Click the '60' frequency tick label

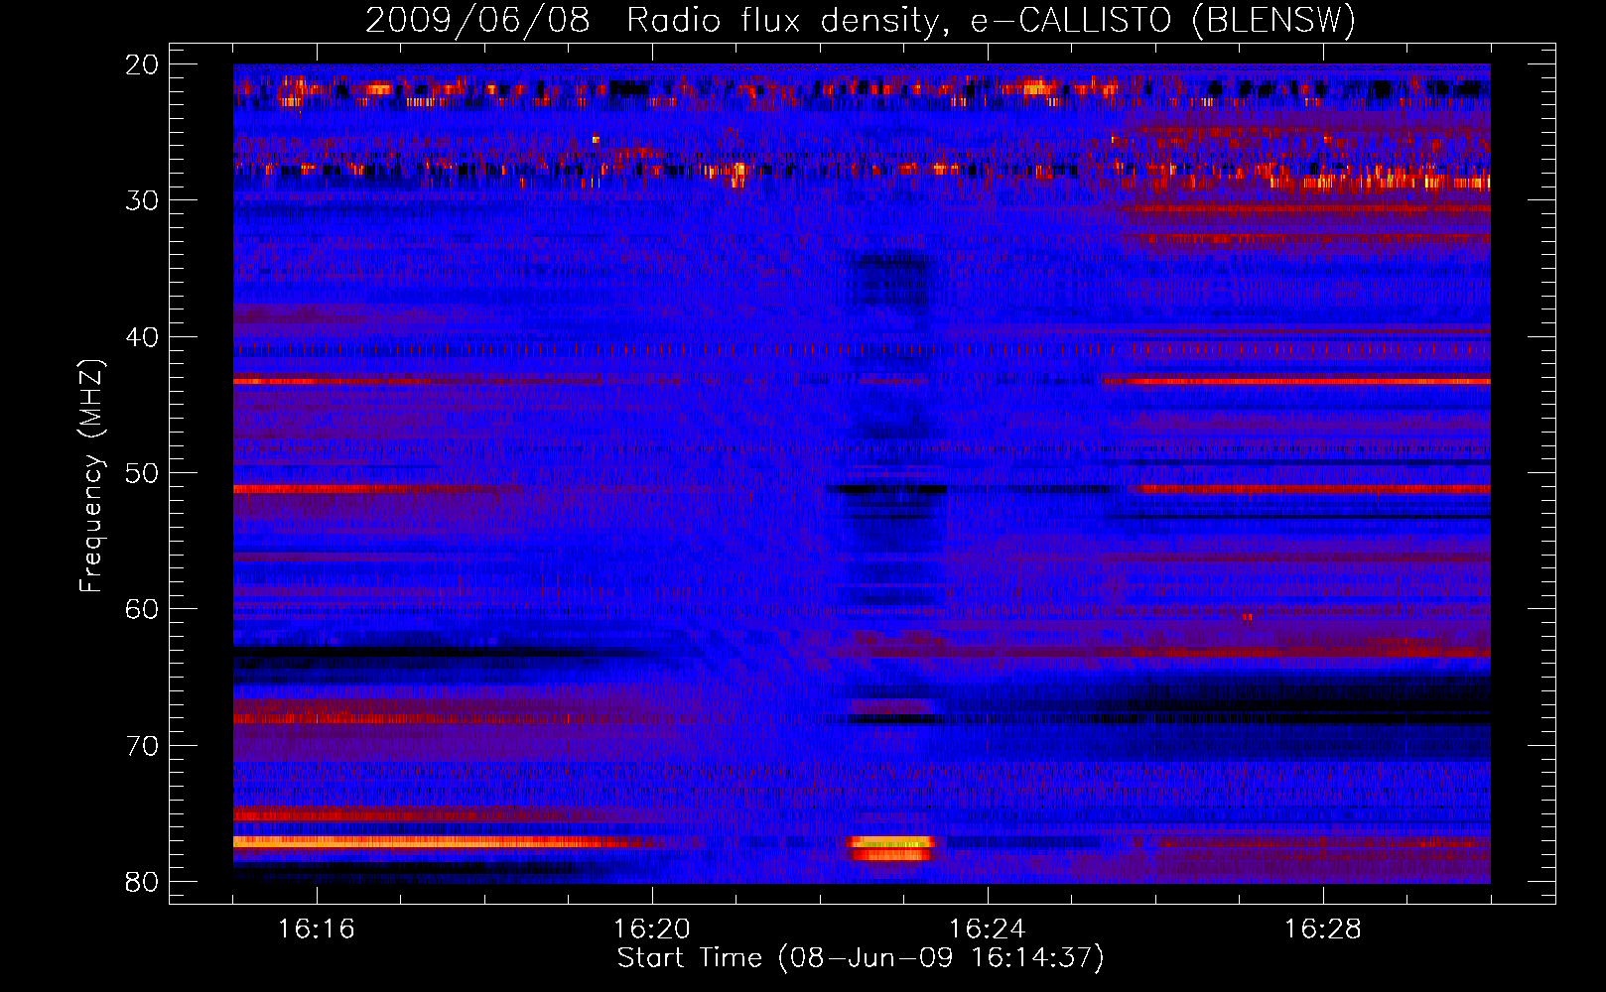click(143, 609)
